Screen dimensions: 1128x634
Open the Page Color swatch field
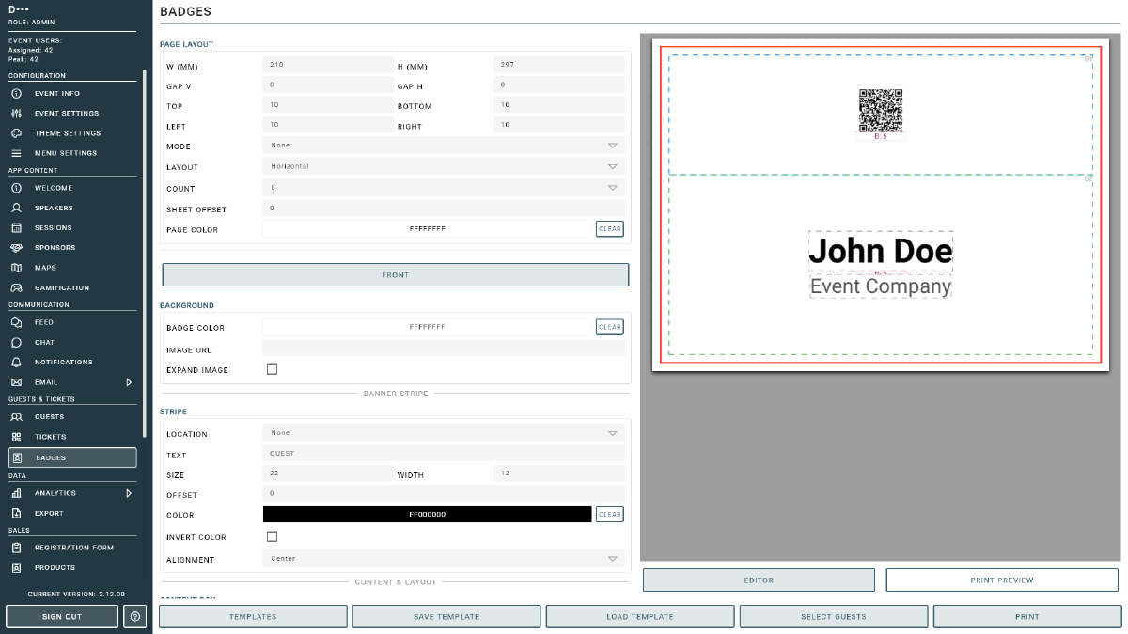click(x=428, y=229)
